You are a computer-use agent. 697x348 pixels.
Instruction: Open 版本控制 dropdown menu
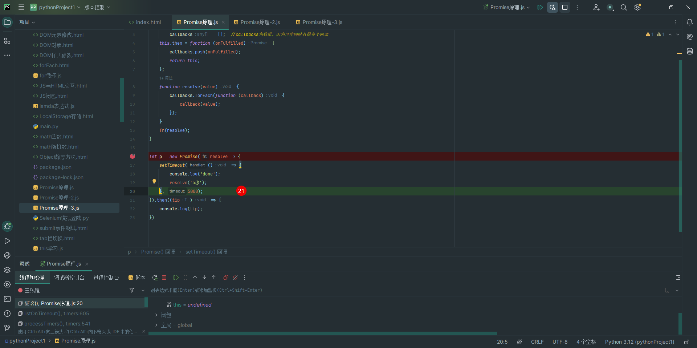pos(97,7)
